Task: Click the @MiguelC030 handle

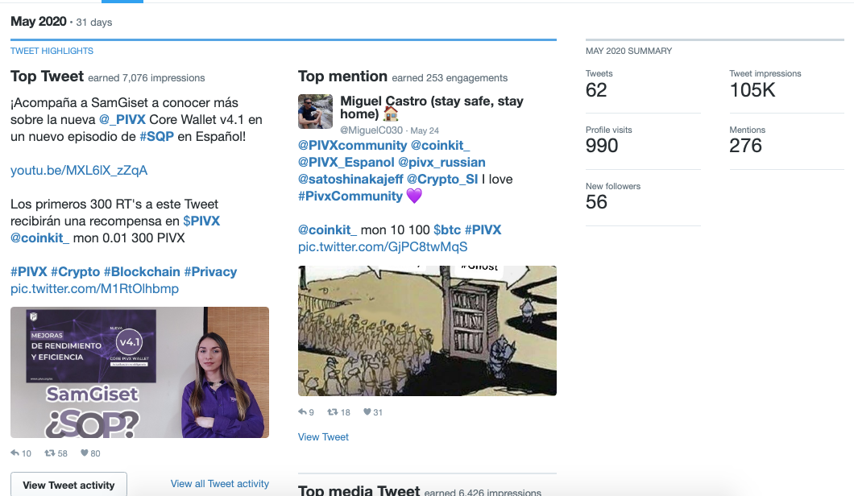Action: click(x=371, y=130)
